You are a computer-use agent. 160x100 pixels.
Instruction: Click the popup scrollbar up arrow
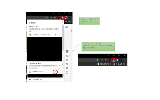tap(63, 25)
